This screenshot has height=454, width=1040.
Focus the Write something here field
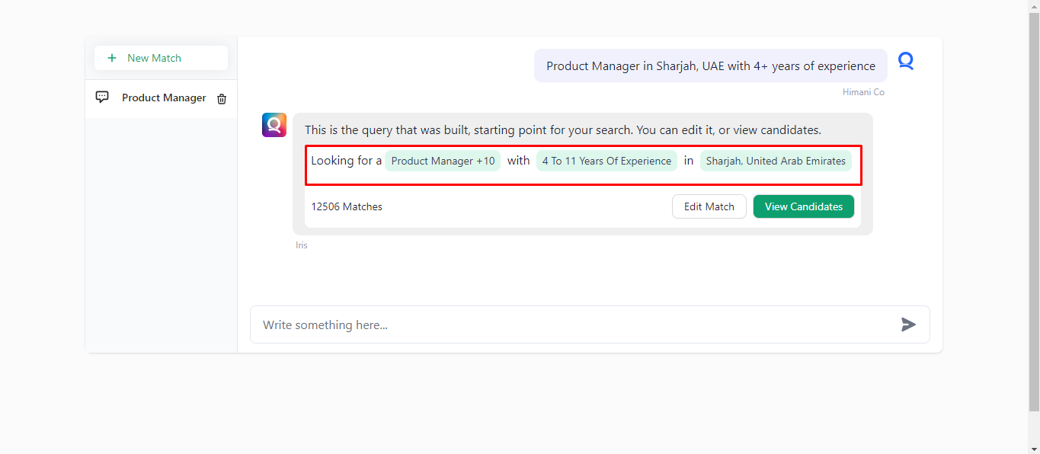[571, 325]
